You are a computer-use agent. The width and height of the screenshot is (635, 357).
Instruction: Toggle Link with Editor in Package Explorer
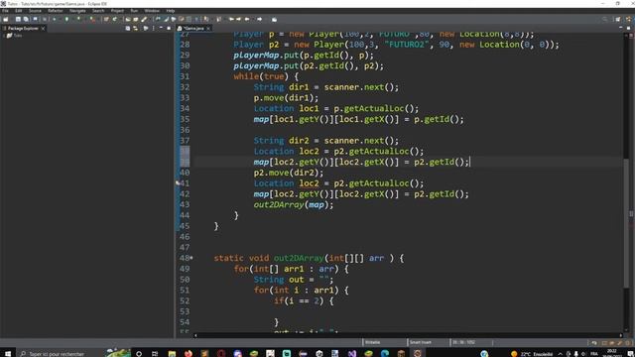click(x=135, y=29)
